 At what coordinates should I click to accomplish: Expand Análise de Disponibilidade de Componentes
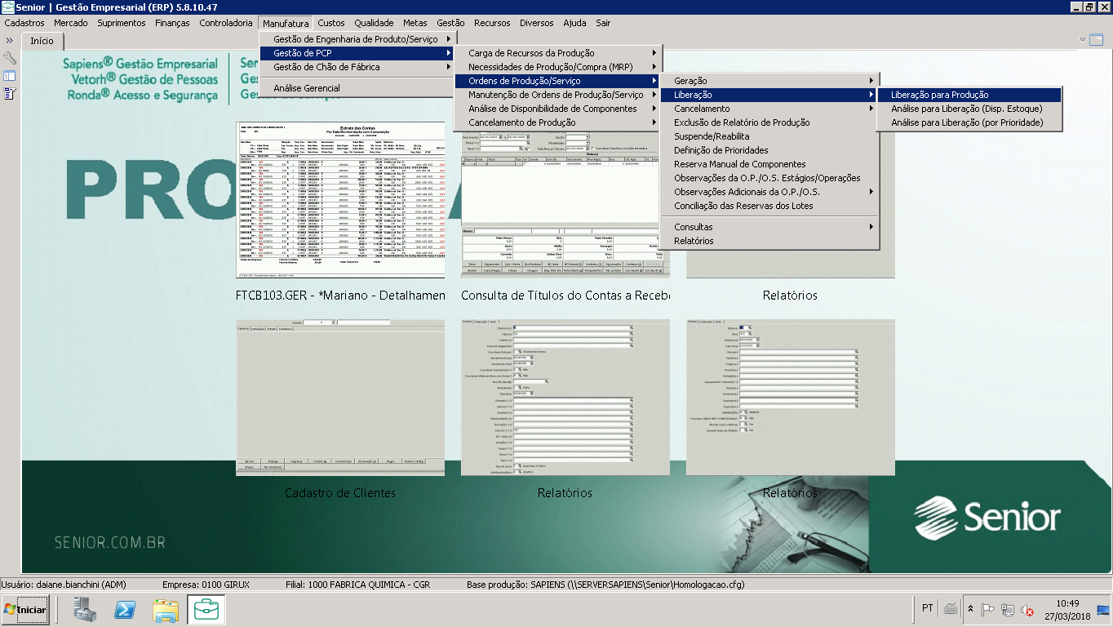pos(557,109)
